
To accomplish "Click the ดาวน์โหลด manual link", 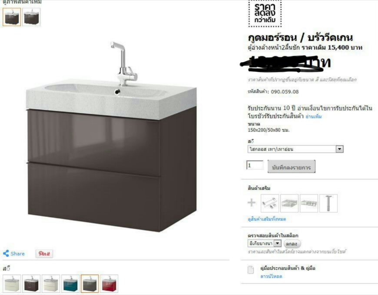I will 271,276.
